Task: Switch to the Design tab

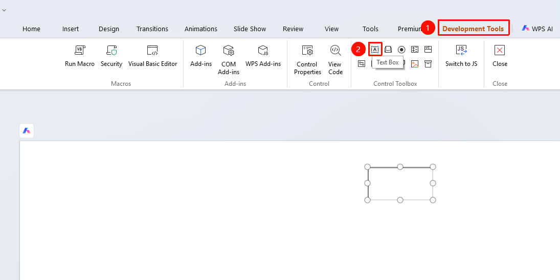Action: pyautogui.click(x=109, y=29)
